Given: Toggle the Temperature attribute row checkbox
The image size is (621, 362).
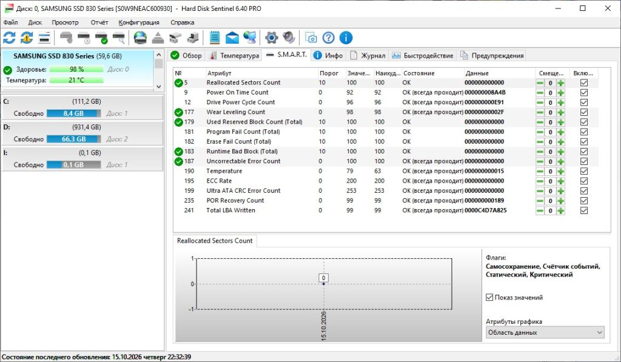Looking at the screenshot, I should pyautogui.click(x=584, y=171).
